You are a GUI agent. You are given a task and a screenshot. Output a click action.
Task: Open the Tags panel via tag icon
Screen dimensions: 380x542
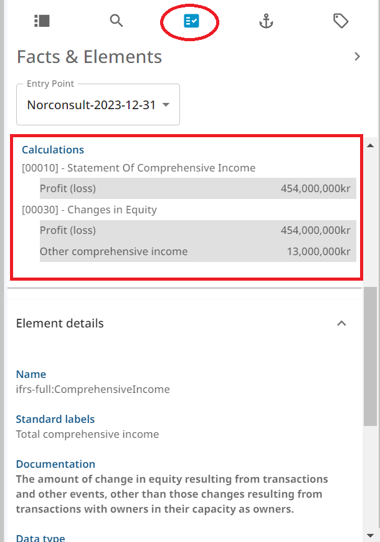tap(341, 21)
